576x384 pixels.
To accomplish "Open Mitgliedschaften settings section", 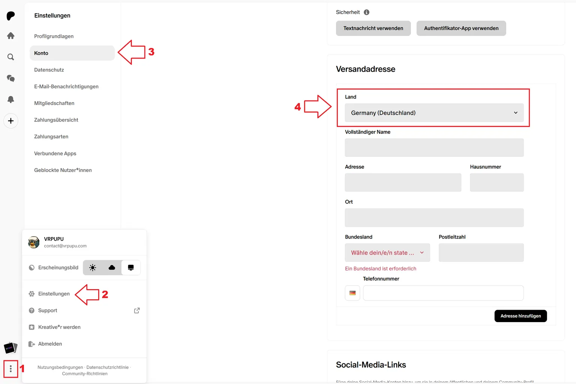I will click(x=54, y=103).
